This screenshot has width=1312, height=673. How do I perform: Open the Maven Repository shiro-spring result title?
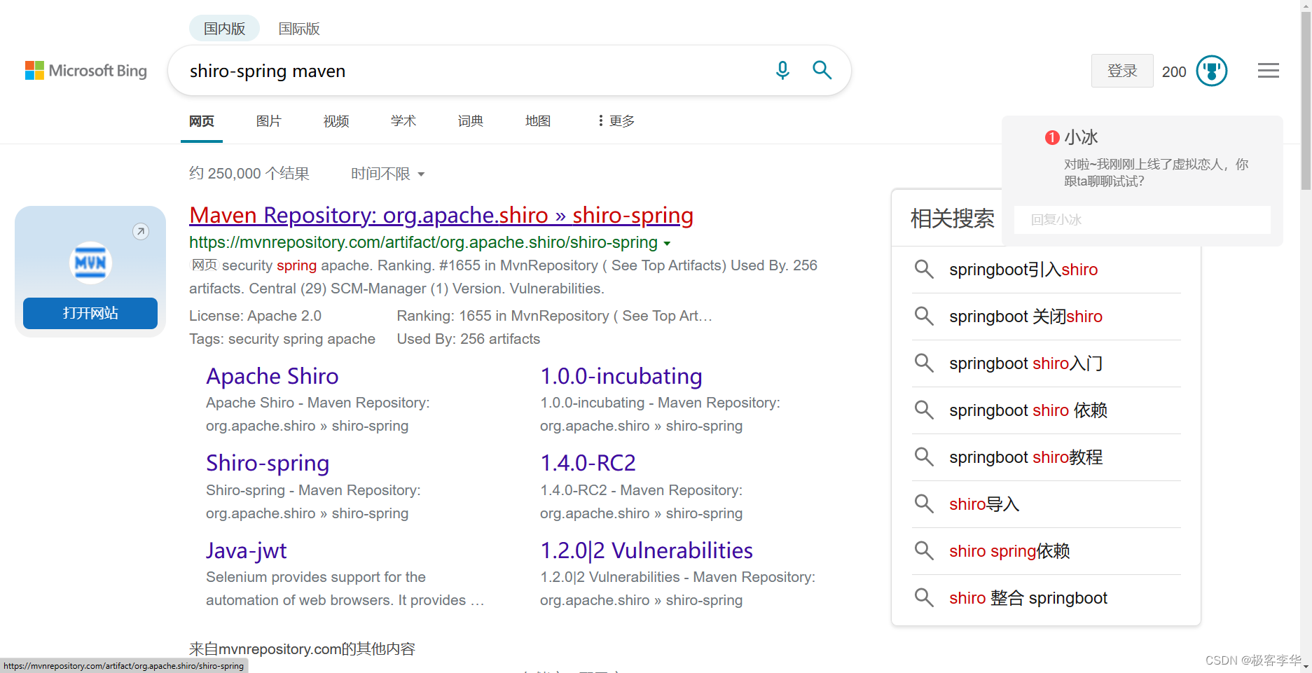(441, 215)
